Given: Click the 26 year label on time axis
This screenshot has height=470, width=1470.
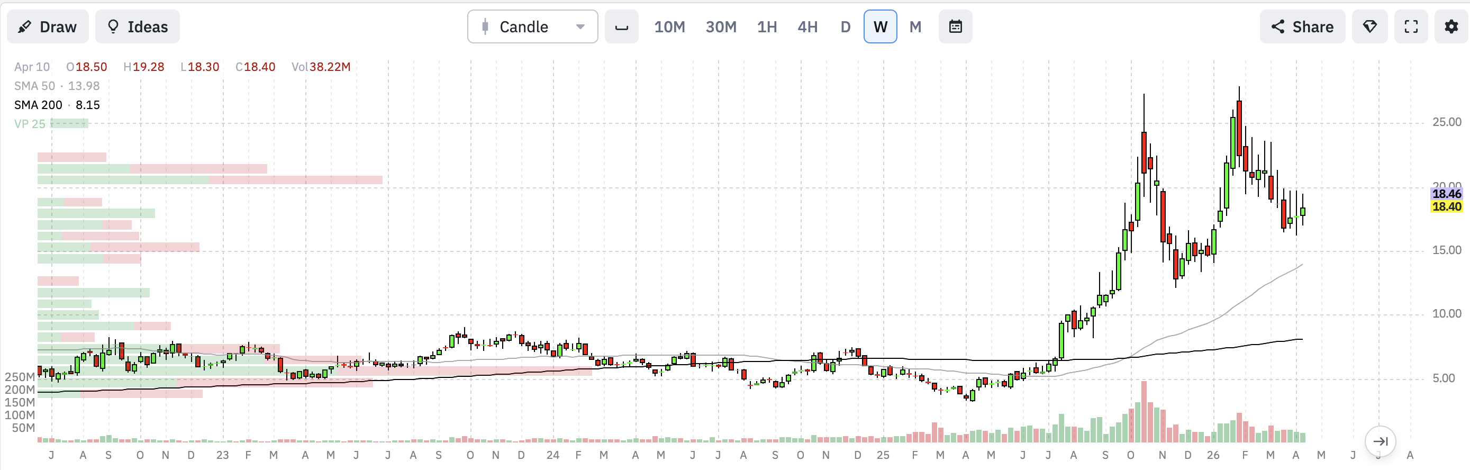Looking at the screenshot, I should [x=1213, y=455].
